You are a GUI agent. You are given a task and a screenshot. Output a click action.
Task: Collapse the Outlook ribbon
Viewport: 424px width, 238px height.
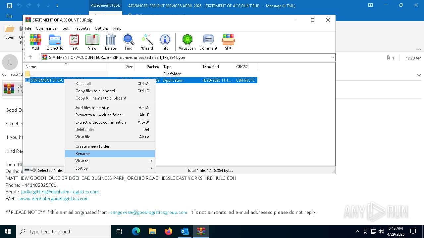(x=419, y=50)
